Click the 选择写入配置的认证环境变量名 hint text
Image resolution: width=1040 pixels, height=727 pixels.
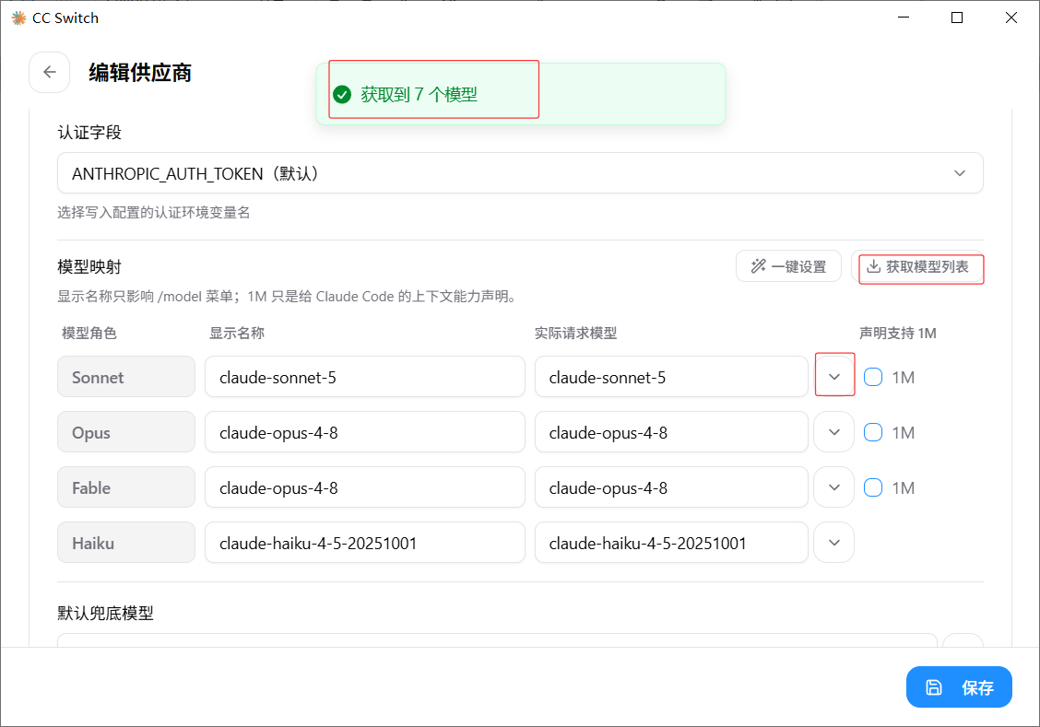click(154, 213)
